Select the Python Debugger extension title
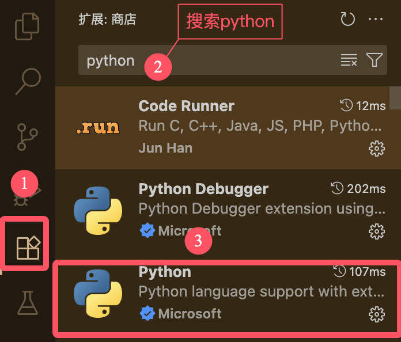401x342 pixels. [203, 189]
